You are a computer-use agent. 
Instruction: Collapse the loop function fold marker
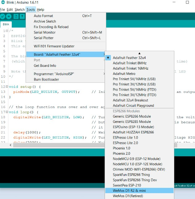coord(7,112)
